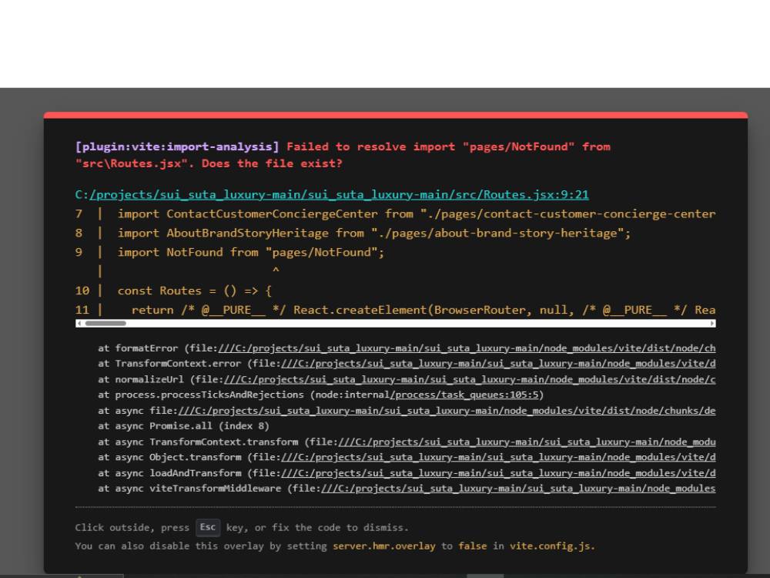This screenshot has width=770, height=578.
Task: Click the 'false' value in overlay hint
Action: click(473, 546)
